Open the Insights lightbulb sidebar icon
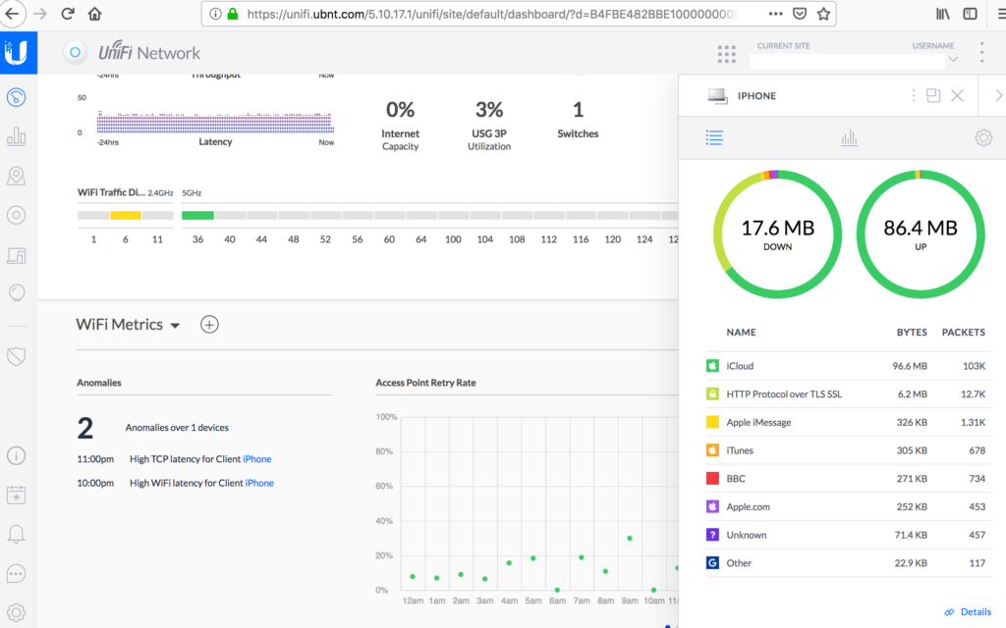 [x=16, y=293]
